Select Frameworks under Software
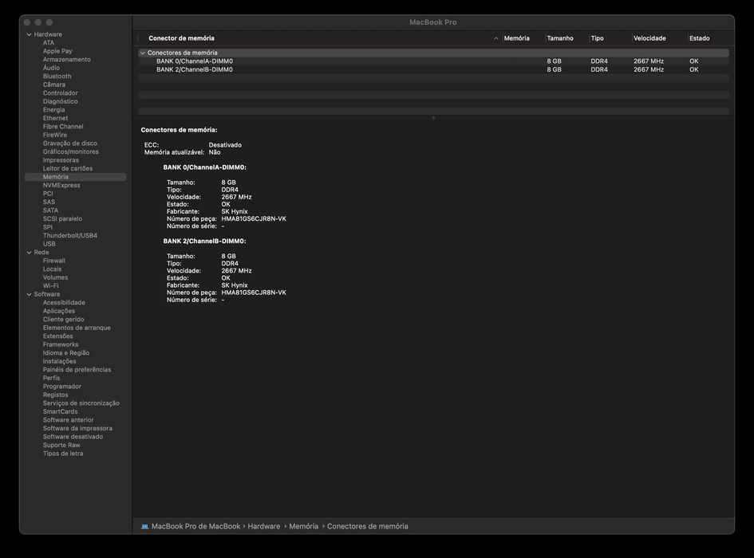 coord(61,344)
